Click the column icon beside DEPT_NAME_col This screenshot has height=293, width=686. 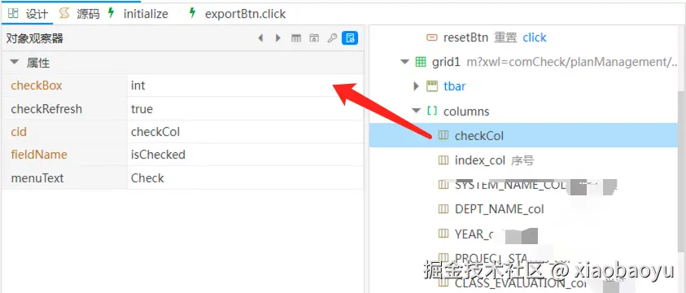(x=443, y=209)
